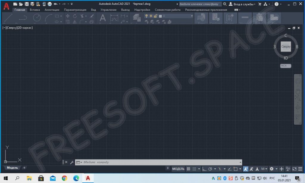Viewport: 305px width, 183px height.
Task: Click Сверху face on the ViewCube
Action: [286, 47]
